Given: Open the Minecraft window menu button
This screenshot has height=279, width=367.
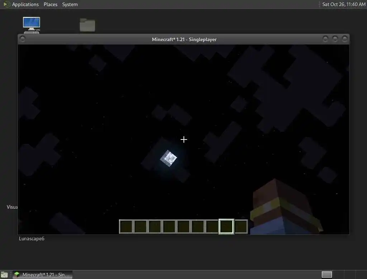Looking at the screenshot, I should click(23, 39).
